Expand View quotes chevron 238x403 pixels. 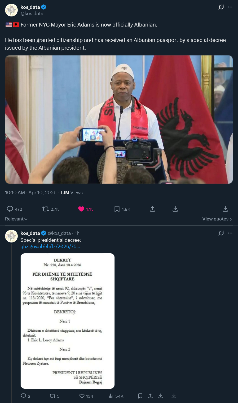coord(217,219)
